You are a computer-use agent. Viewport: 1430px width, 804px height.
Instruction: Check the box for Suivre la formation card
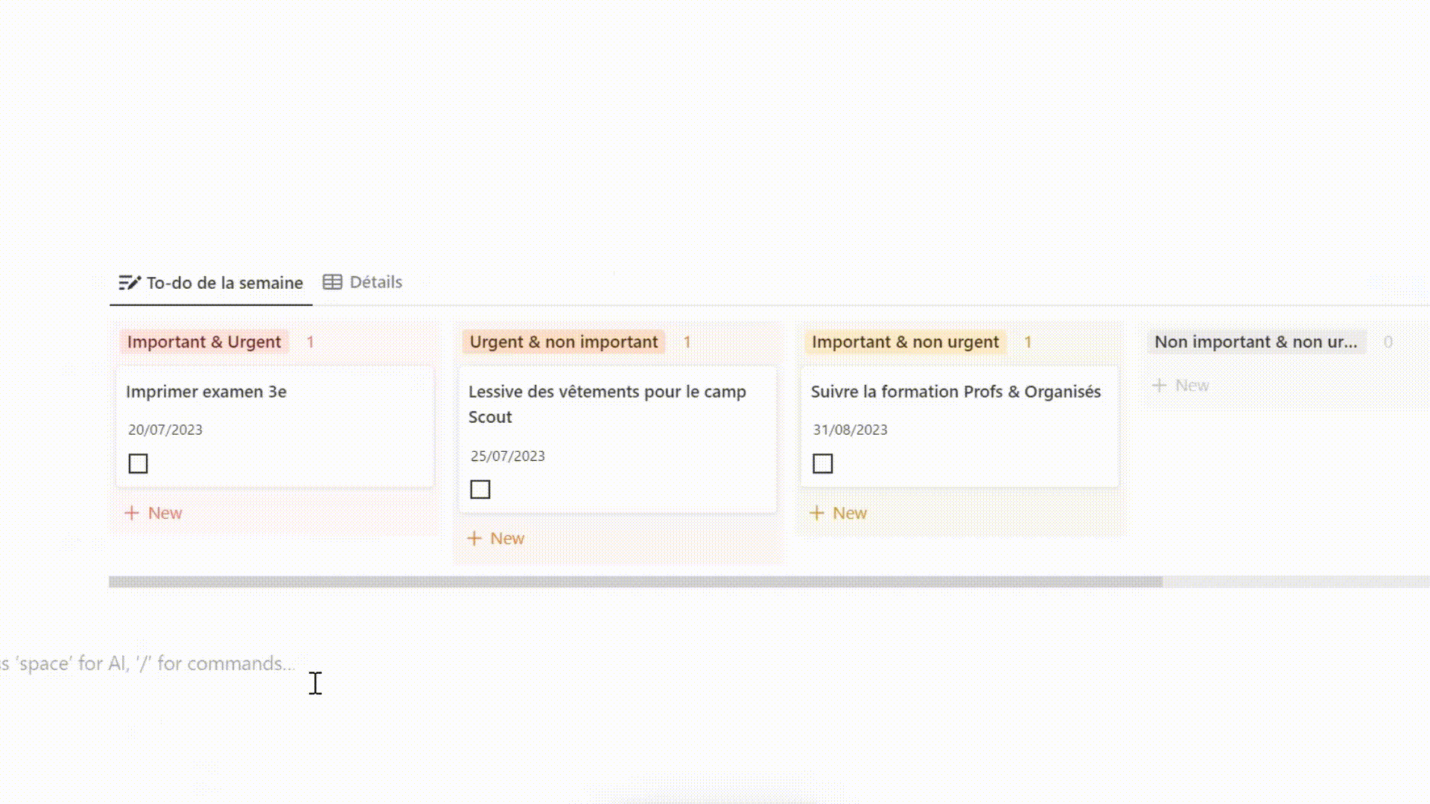click(823, 464)
